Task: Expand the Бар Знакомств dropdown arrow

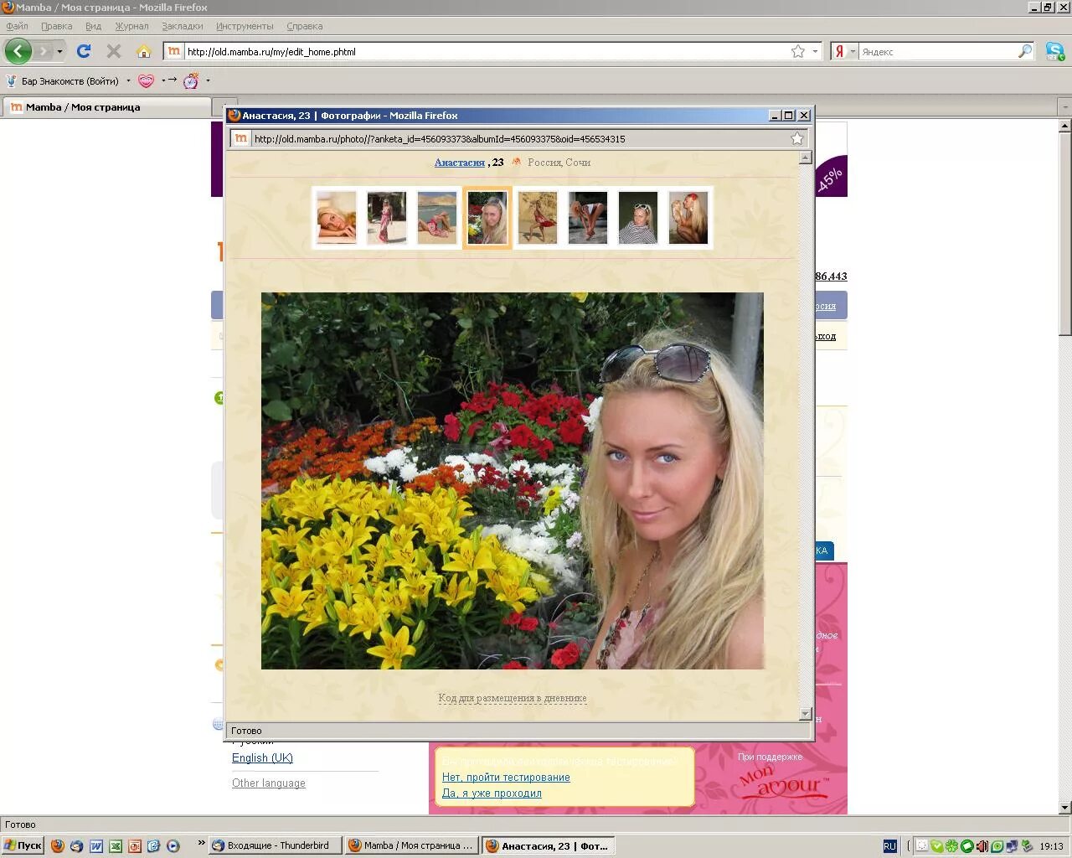Action: (x=128, y=81)
